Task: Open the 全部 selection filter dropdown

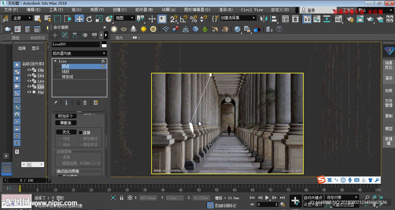Action: 22,18
